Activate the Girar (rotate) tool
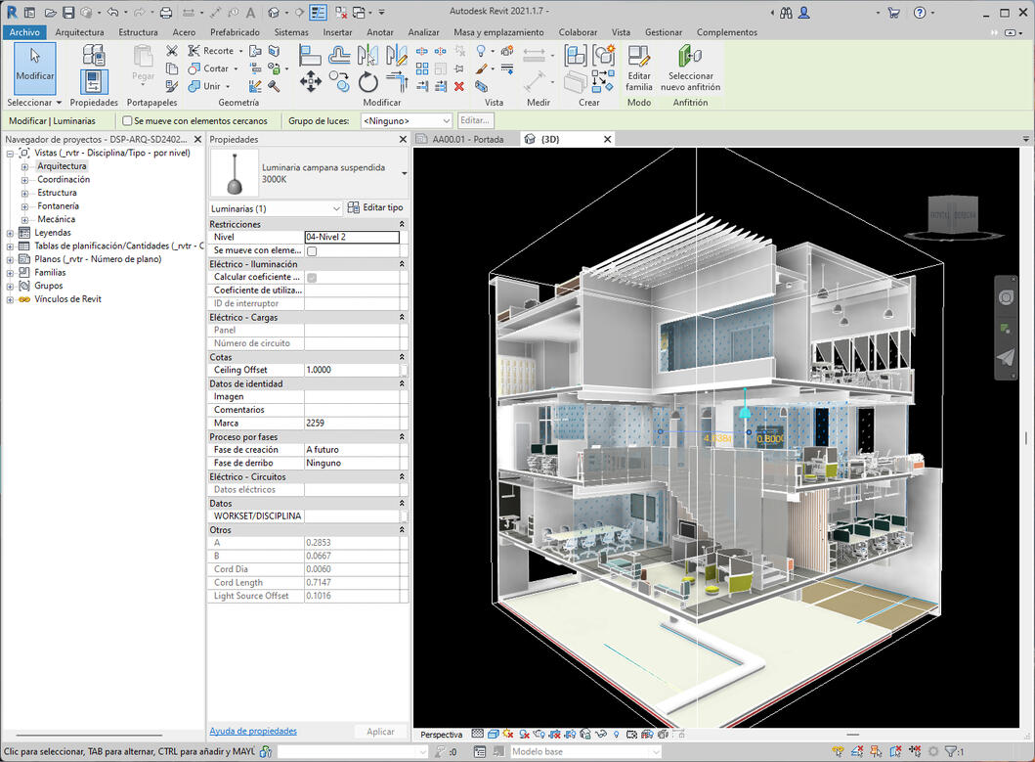The height and width of the screenshot is (762, 1035). click(368, 82)
